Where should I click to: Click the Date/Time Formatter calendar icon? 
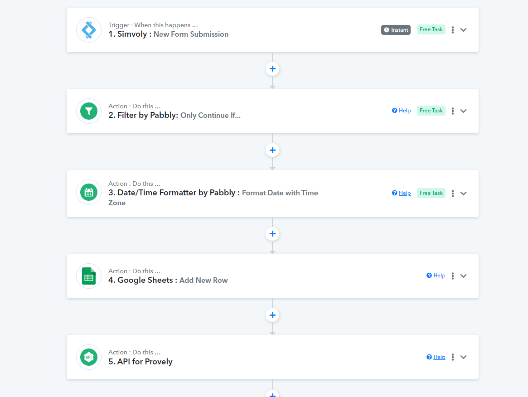[x=89, y=192]
